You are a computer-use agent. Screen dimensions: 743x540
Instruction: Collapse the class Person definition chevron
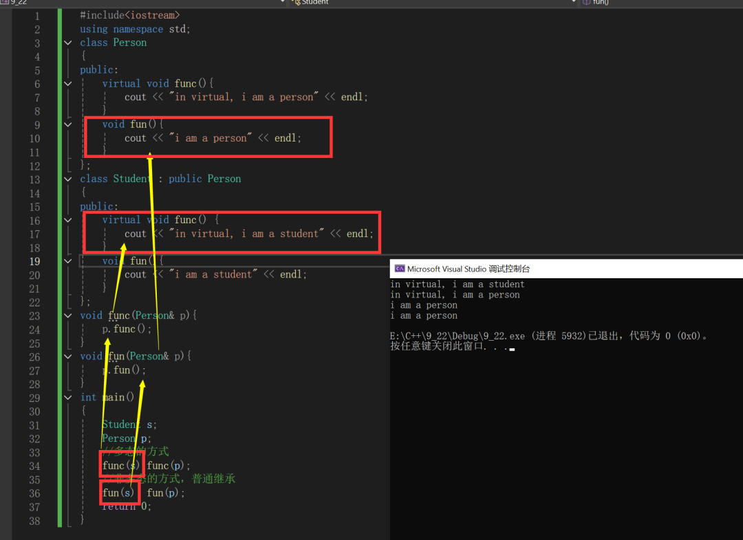pyautogui.click(x=67, y=43)
